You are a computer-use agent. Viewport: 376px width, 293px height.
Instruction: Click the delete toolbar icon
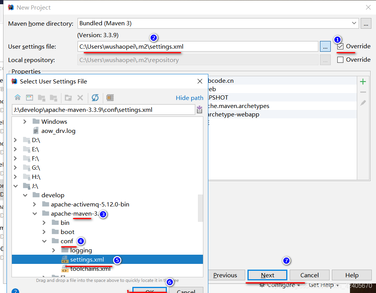(80, 98)
